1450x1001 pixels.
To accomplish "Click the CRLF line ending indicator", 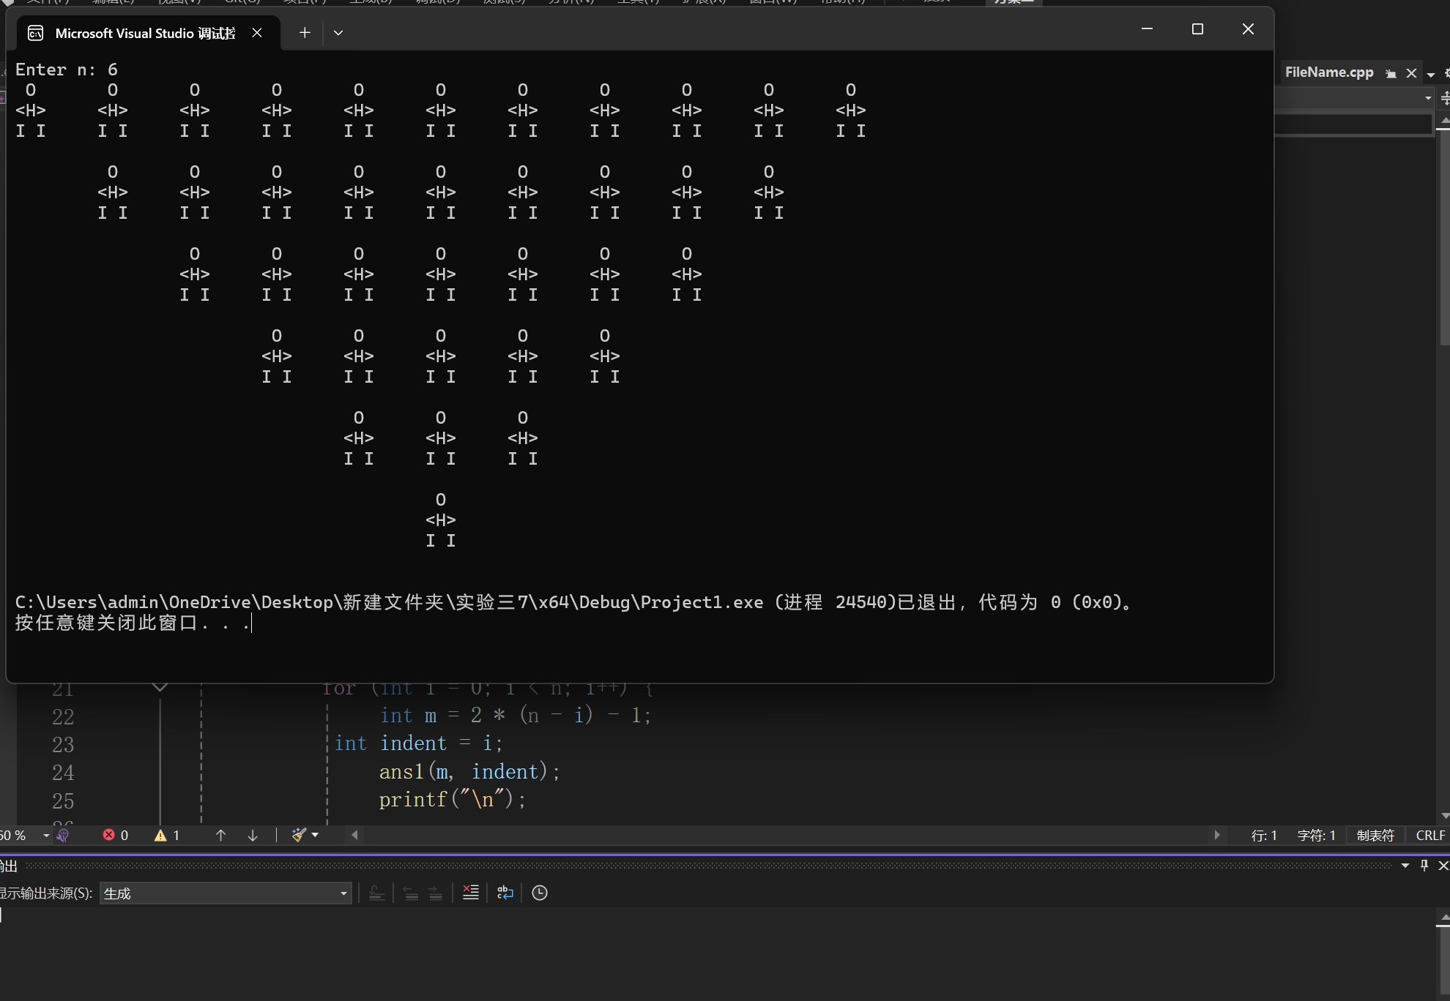I will tap(1429, 835).
